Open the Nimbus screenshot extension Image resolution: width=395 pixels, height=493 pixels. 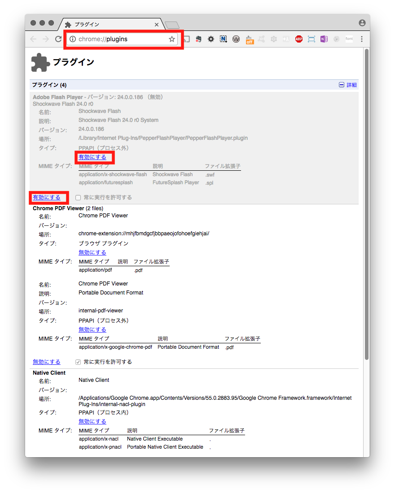tap(224, 39)
